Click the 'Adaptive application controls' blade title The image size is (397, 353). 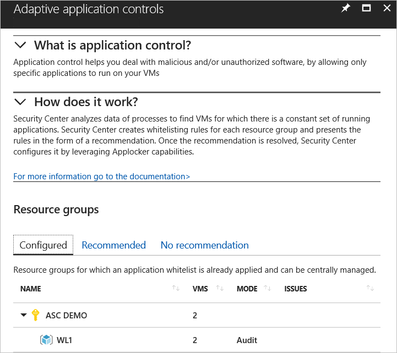click(89, 9)
